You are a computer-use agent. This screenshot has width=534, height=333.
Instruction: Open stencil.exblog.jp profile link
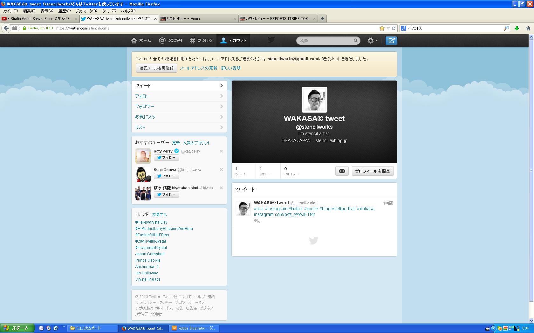click(332, 140)
